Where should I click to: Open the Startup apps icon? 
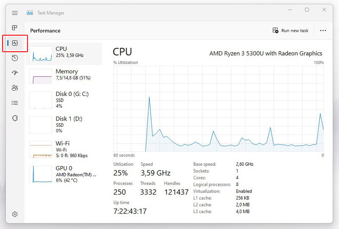[15, 73]
